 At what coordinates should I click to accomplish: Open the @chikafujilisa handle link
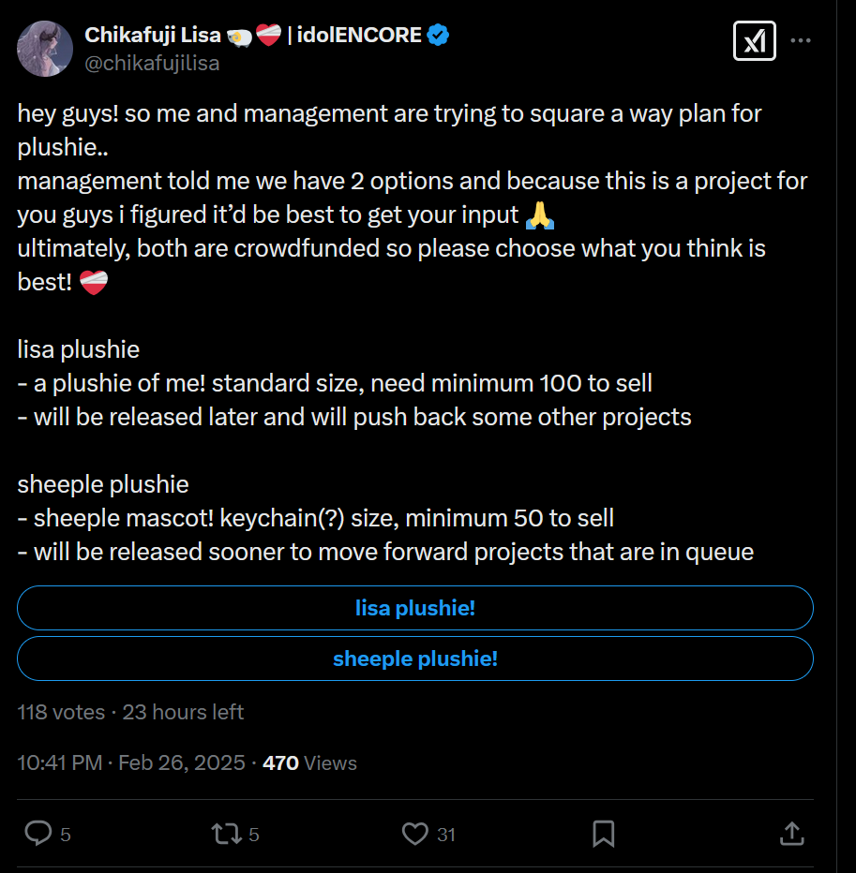[152, 63]
